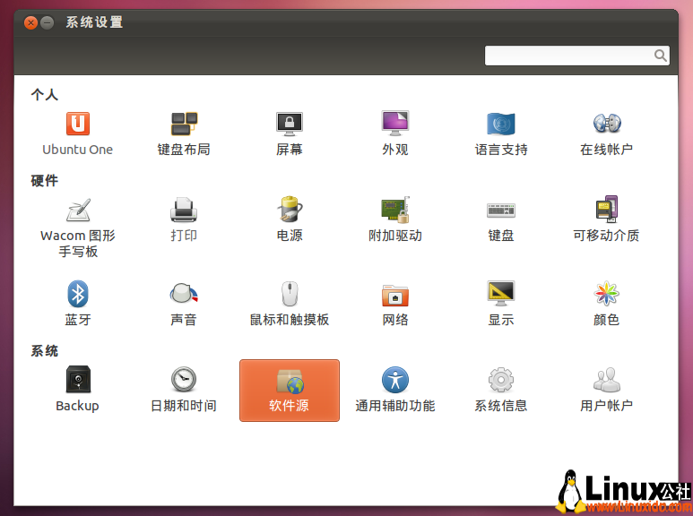Click the magnifier icon in search box
This screenshot has height=516, width=693.
[661, 56]
